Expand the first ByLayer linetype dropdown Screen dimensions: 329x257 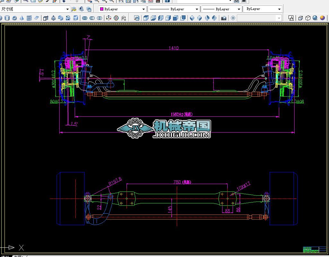tap(197, 9)
